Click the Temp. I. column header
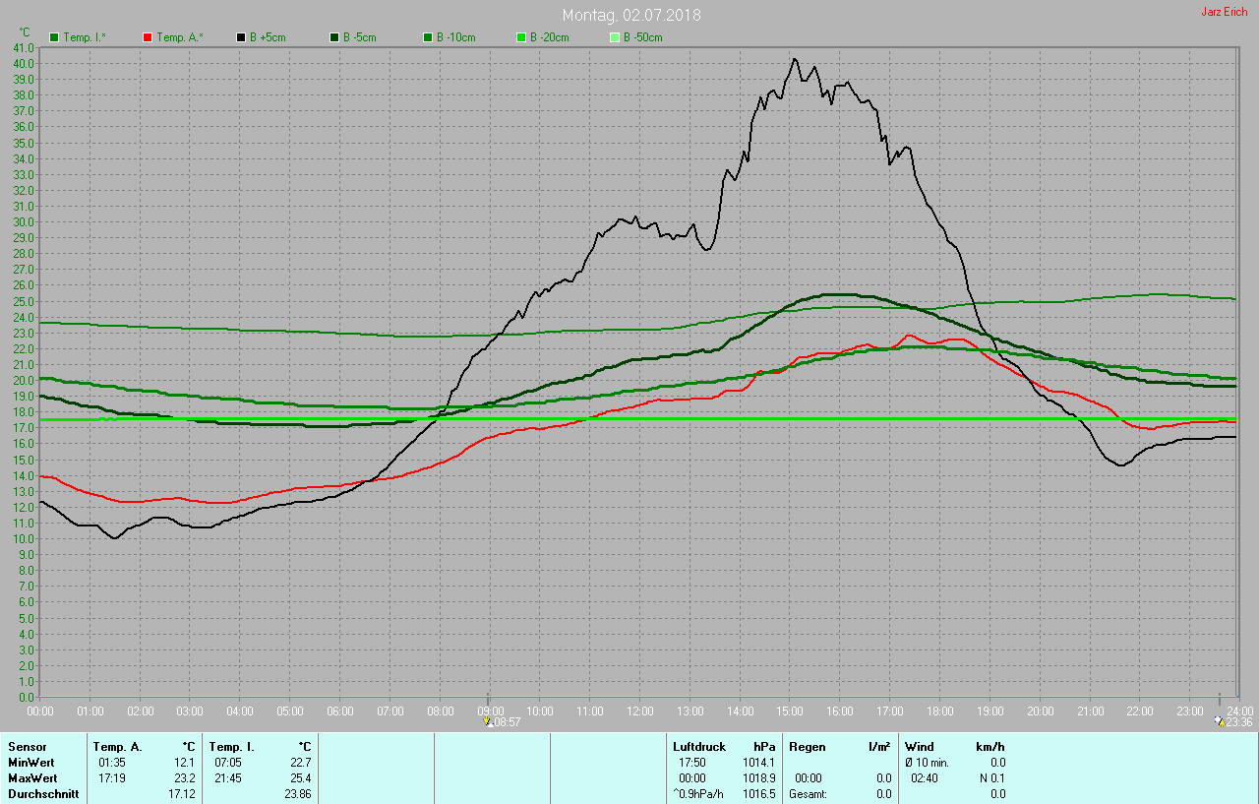Screen dimensions: 1259x804 coord(231,747)
